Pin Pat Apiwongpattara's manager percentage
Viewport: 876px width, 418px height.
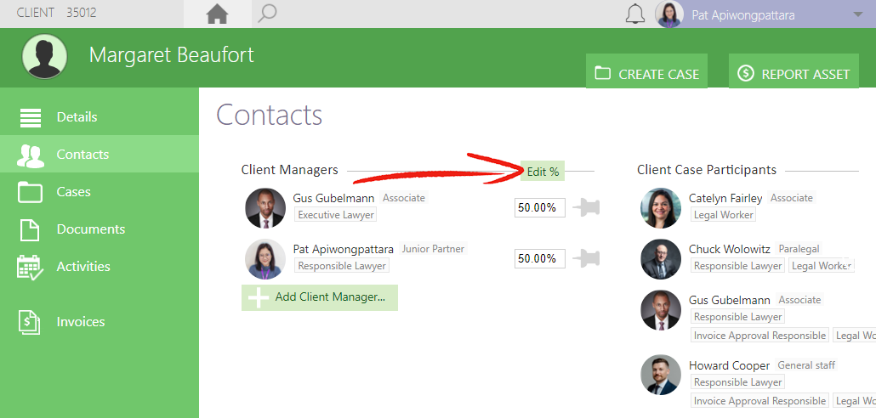click(586, 258)
